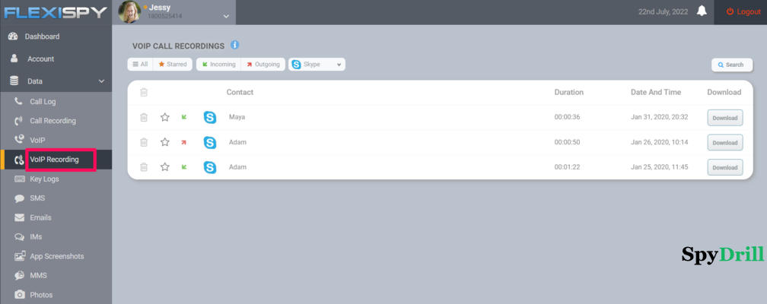
Task: Star the Jan 25 Adam recording
Action: (164, 167)
